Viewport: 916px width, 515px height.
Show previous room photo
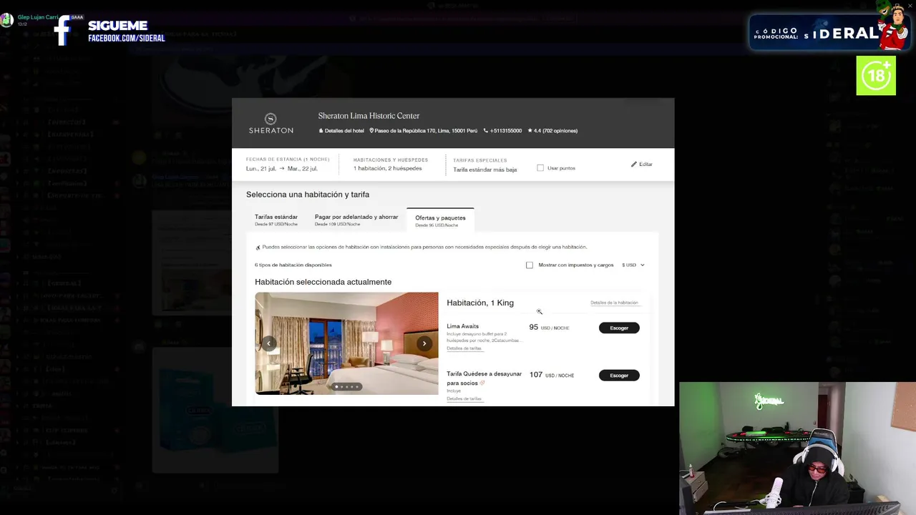(268, 343)
